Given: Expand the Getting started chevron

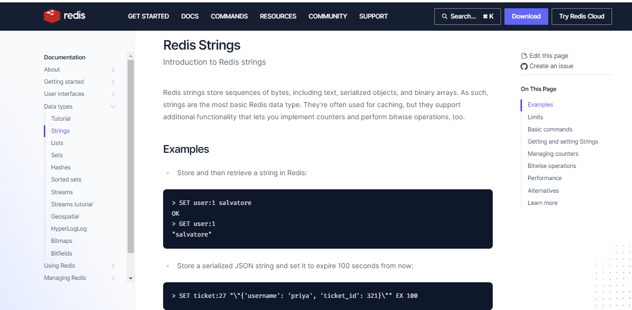Looking at the screenshot, I should (113, 82).
